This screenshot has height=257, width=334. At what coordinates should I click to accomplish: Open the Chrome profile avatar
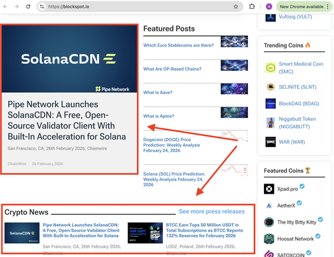coord(269,7)
